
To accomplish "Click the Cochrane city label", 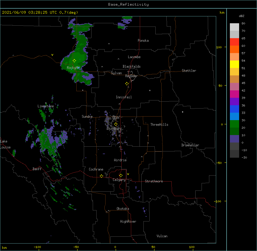I will 96,169.
